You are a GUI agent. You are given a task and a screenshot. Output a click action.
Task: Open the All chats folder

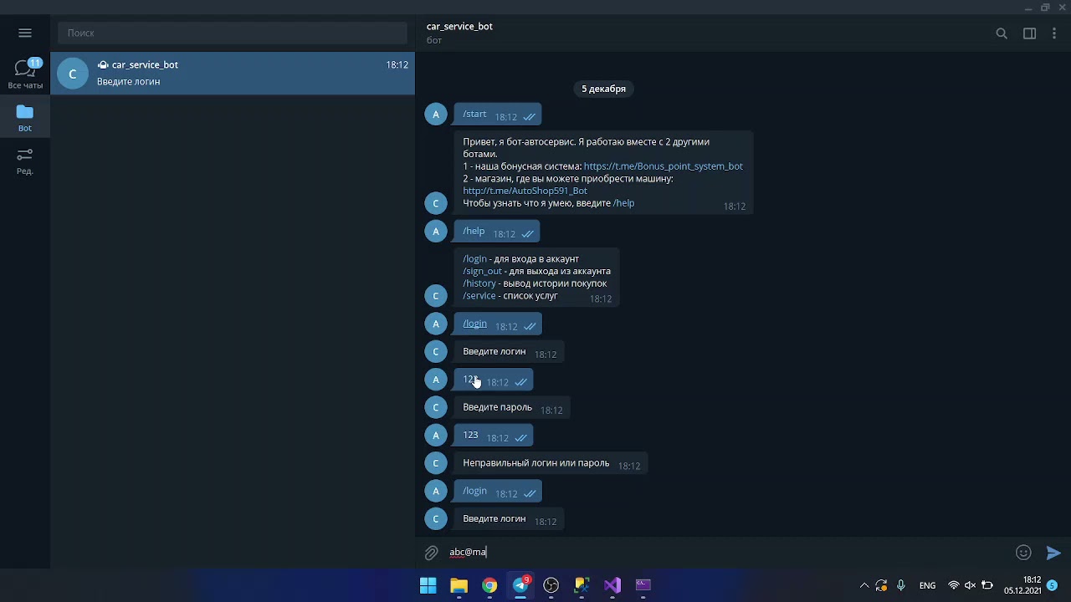tap(25, 74)
